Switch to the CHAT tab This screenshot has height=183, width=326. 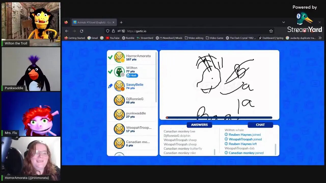pos(260,125)
